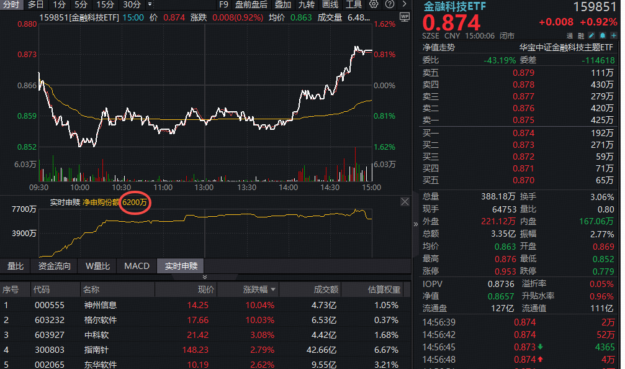Collapse panel using double chevron below tabs
The image size is (625, 369).
pyautogui.click(x=205, y=277)
